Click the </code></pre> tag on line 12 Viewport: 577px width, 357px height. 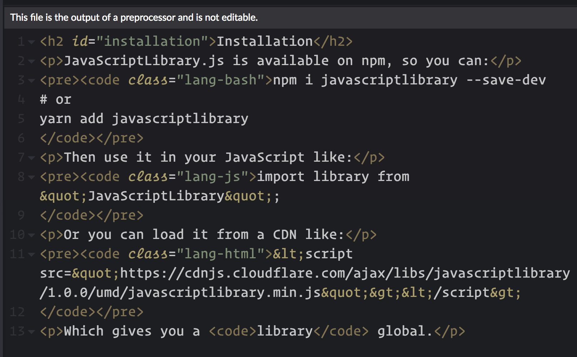tap(92, 312)
